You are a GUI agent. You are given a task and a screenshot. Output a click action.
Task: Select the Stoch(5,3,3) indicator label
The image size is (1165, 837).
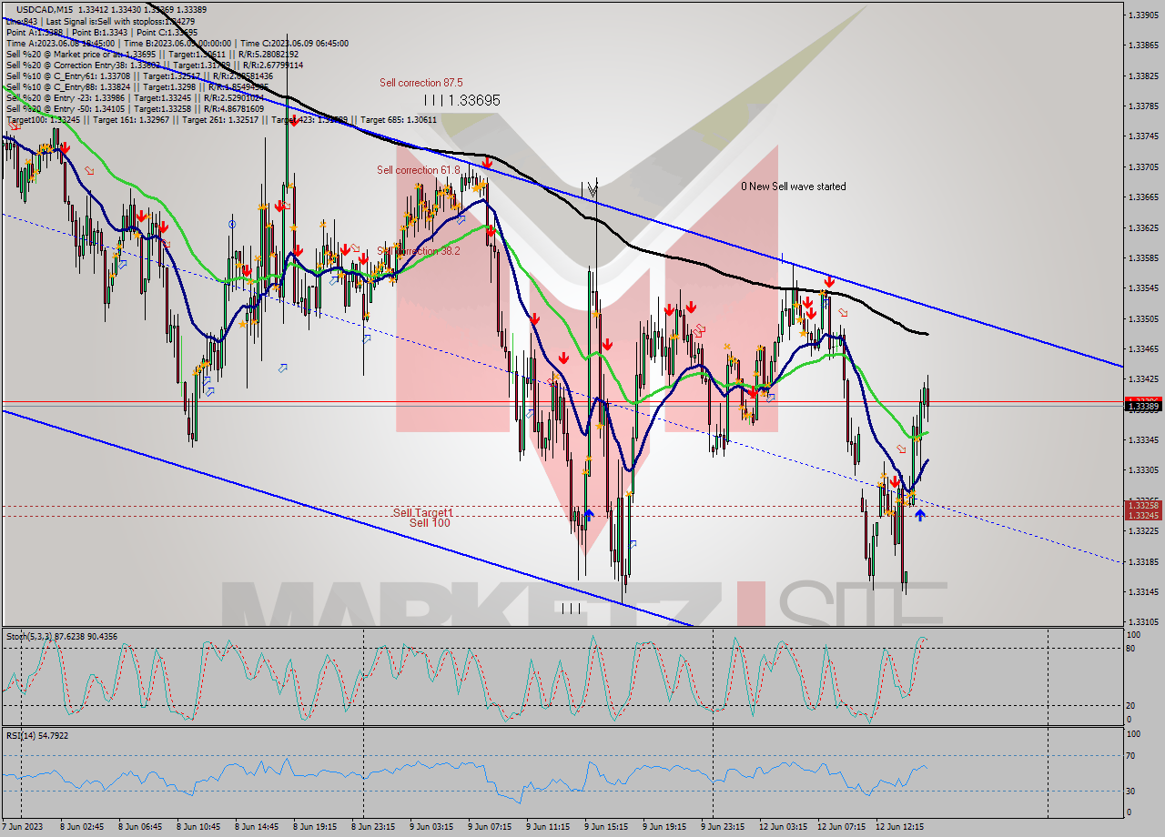point(62,637)
